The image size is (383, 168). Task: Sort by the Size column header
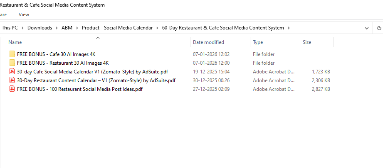307,42
